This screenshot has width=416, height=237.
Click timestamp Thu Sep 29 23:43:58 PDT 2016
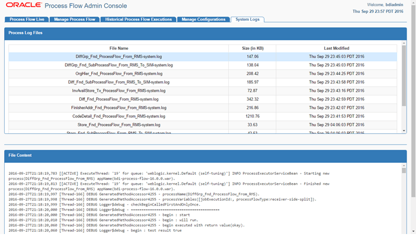337,82
